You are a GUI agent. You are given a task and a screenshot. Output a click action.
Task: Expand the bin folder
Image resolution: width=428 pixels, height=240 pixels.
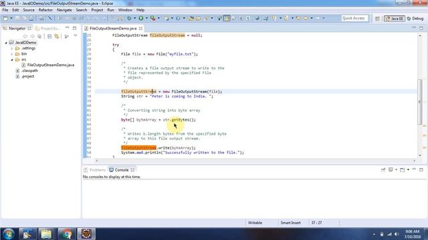tap(12, 54)
